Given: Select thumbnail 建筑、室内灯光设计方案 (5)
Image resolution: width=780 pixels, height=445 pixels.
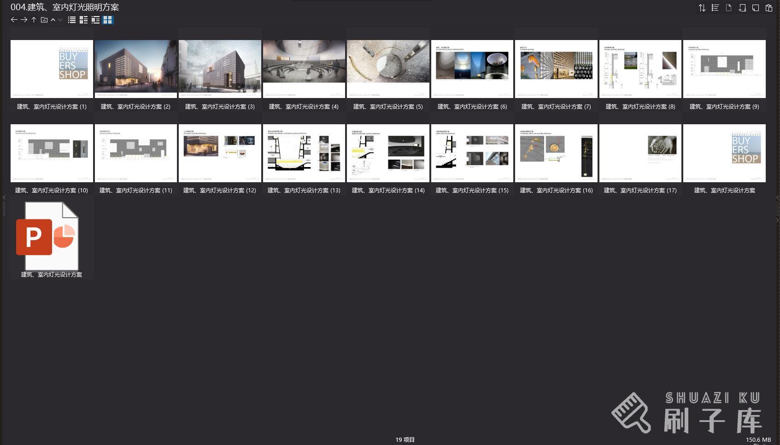Looking at the screenshot, I should click(x=388, y=69).
